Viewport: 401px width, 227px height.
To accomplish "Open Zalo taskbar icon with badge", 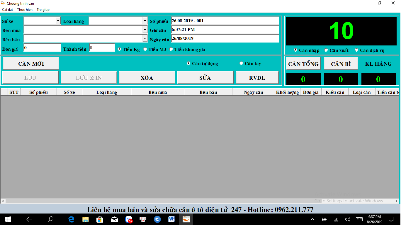I will pyautogui.click(x=129, y=219).
